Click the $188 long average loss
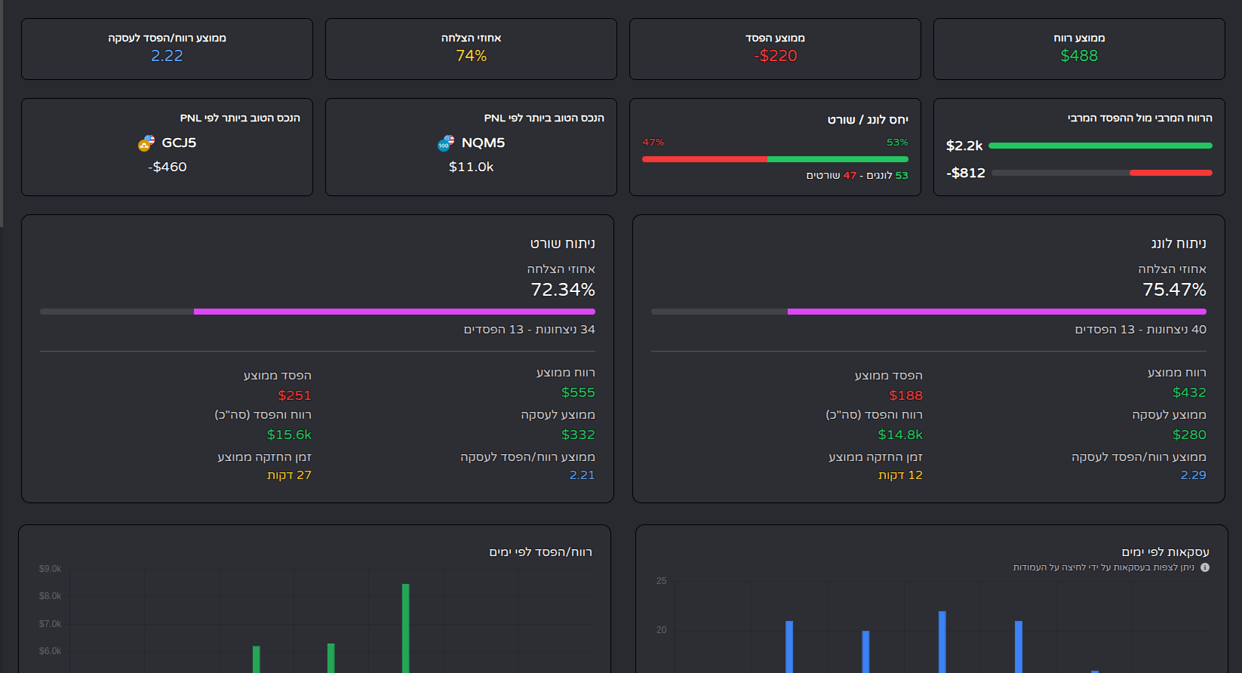The width and height of the screenshot is (1242, 673). pyautogui.click(x=905, y=395)
